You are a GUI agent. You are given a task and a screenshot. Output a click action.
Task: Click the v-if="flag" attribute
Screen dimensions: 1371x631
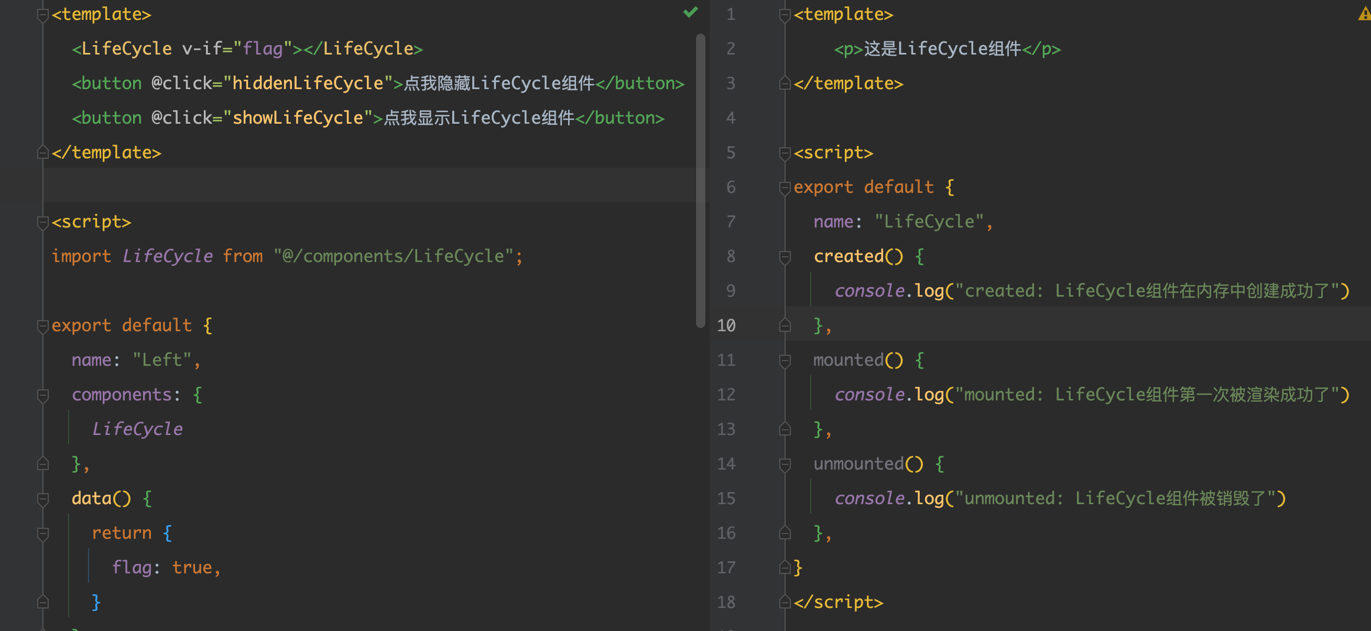pyautogui.click(x=237, y=49)
